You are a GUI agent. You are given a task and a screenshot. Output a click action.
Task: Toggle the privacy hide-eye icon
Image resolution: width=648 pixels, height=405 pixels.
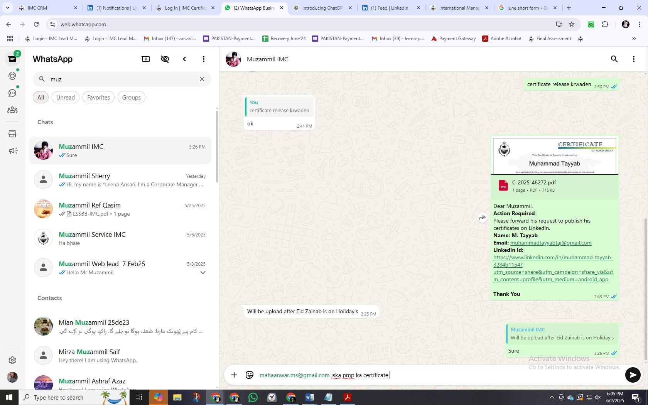click(165, 59)
